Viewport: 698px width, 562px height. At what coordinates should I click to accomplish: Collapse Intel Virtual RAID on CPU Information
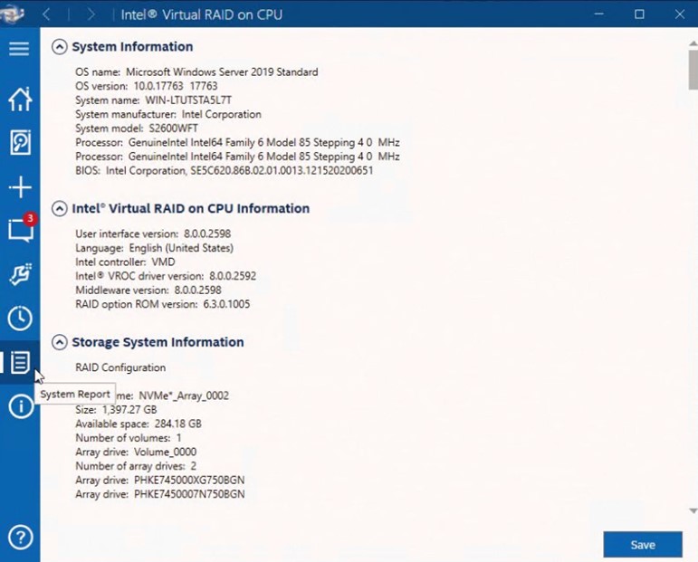(x=59, y=209)
